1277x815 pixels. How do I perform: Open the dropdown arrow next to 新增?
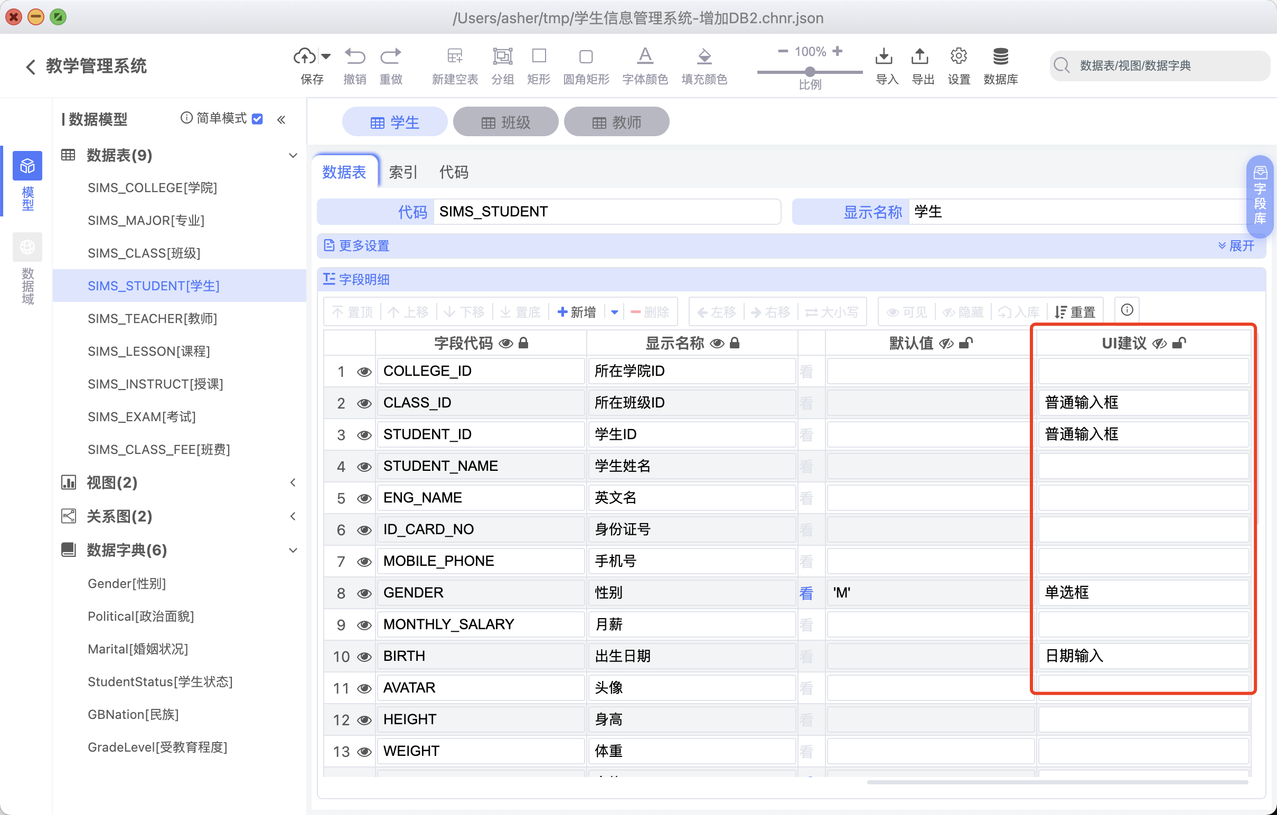pos(614,311)
